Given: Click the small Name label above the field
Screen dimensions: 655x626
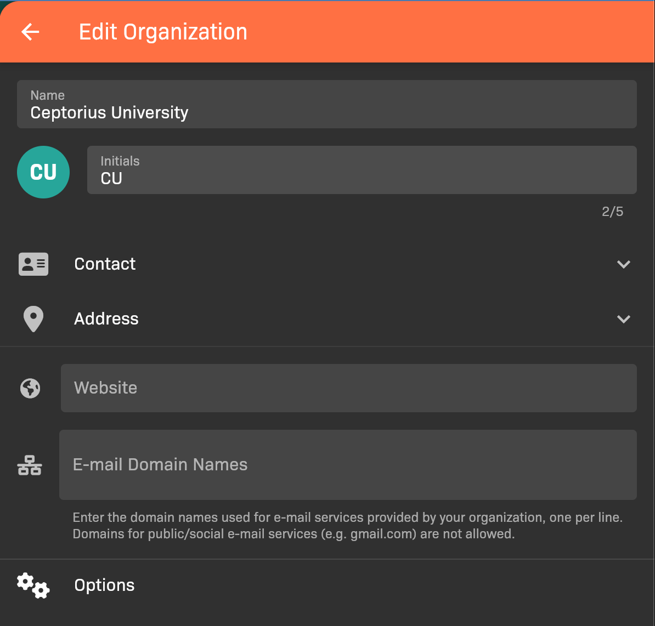Looking at the screenshot, I should pyautogui.click(x=48, y=95).
